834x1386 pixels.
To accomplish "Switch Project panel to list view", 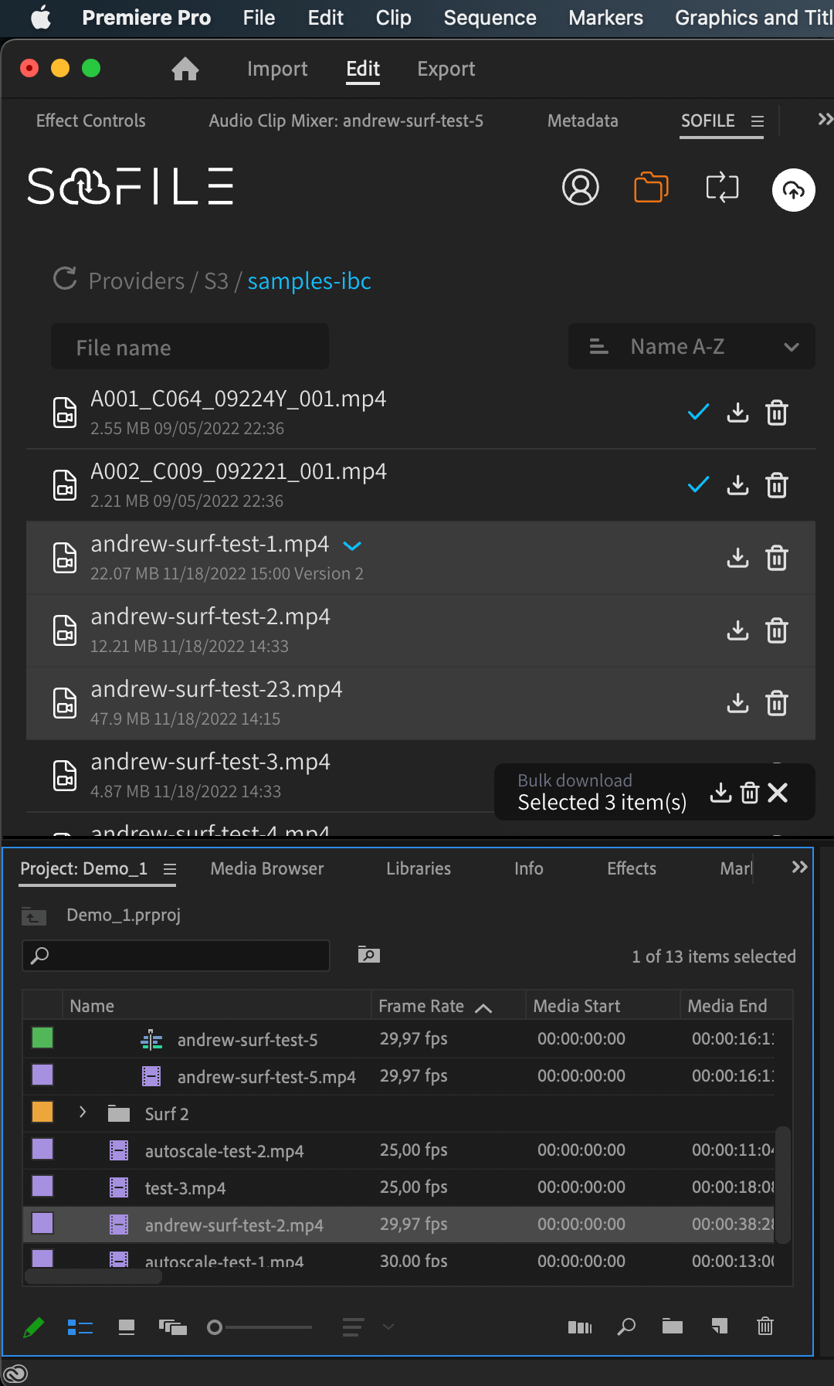I will [x=80, y=1327].
